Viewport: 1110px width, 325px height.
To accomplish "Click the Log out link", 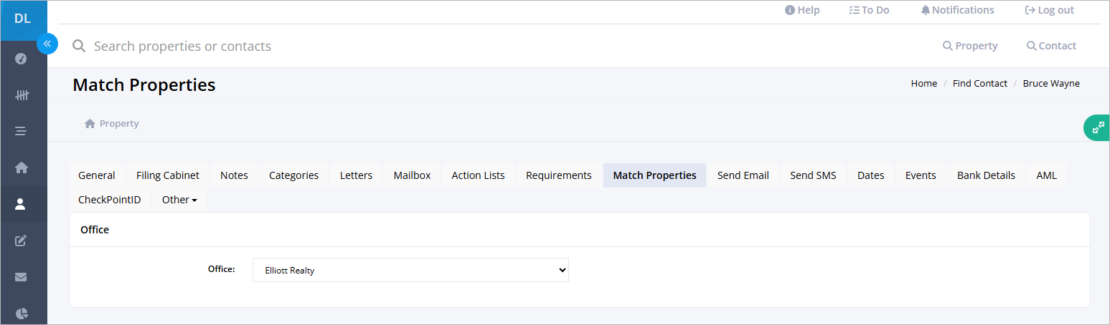I will pos(1049,10).
